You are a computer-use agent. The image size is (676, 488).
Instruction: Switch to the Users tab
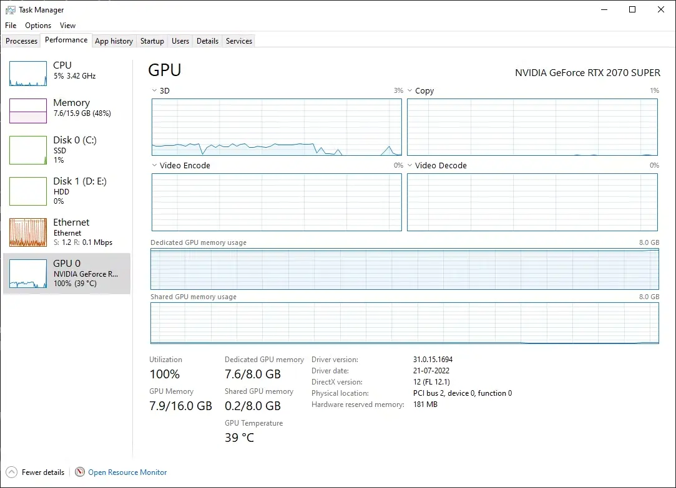[x=180, y=41]
